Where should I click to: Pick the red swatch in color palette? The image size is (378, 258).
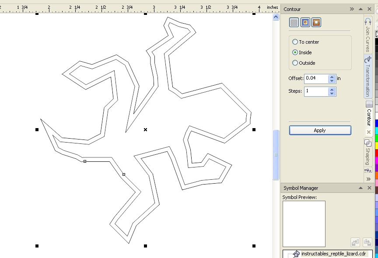point(376,153)
